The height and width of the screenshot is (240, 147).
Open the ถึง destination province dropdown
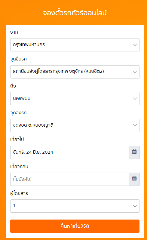pyautogui.click(x=75, y=99)
